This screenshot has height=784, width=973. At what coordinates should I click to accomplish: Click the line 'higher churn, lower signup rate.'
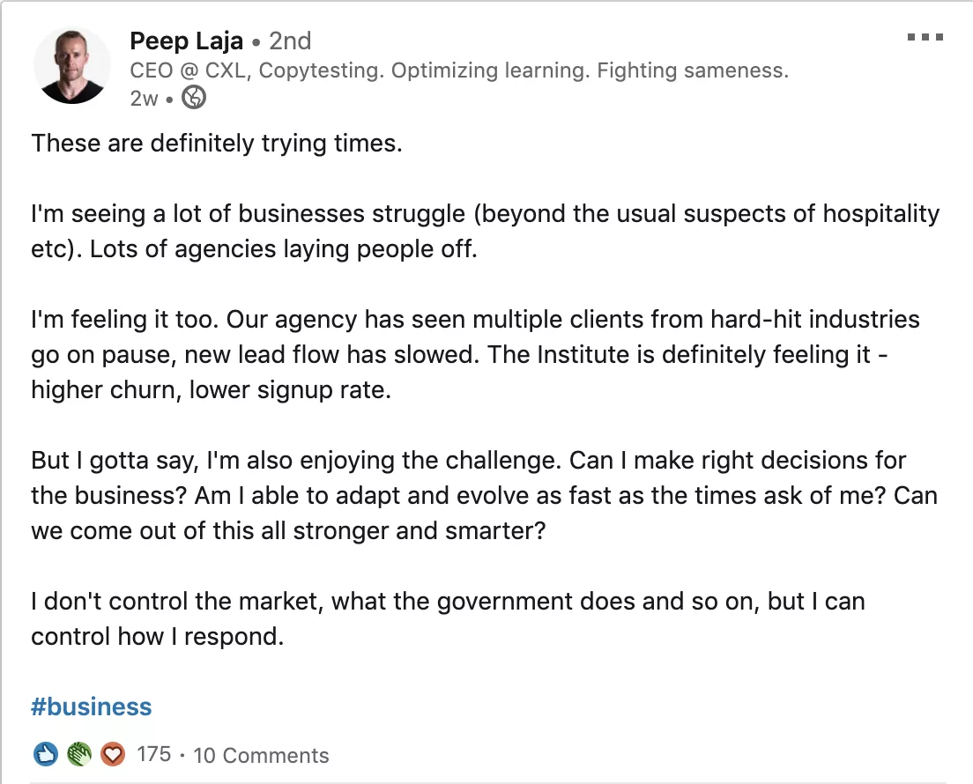(x=211, y=390)
